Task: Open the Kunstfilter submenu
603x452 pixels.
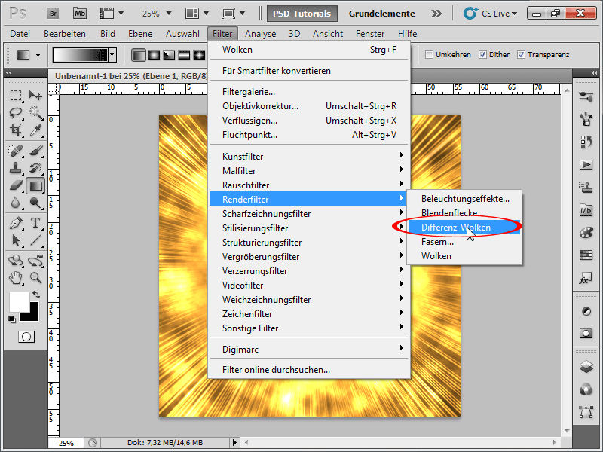Action: click(x=309, y=157)
